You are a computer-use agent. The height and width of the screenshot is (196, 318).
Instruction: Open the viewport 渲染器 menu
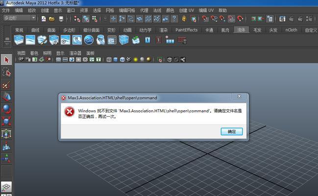pyautogui.click(x=75, y=53)
